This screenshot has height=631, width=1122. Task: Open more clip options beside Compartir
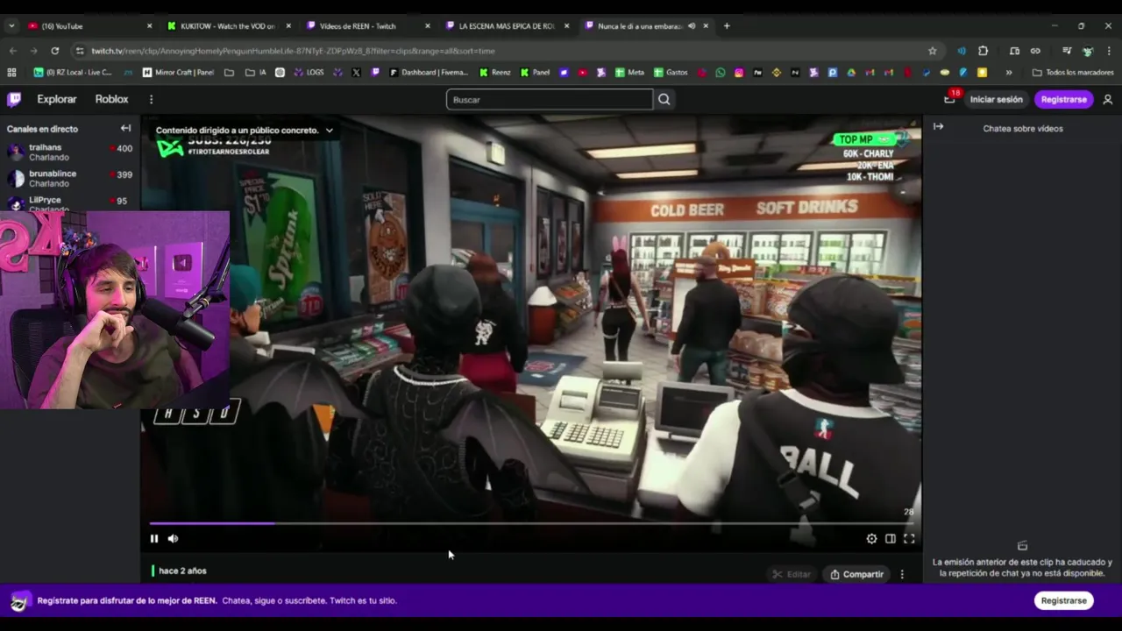[902, 574]
